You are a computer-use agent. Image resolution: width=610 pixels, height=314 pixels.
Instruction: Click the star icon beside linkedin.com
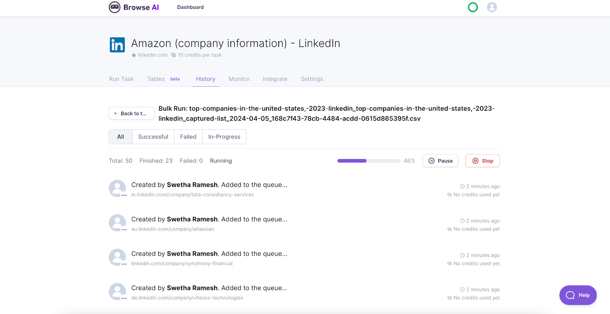(x=134, y=55)
